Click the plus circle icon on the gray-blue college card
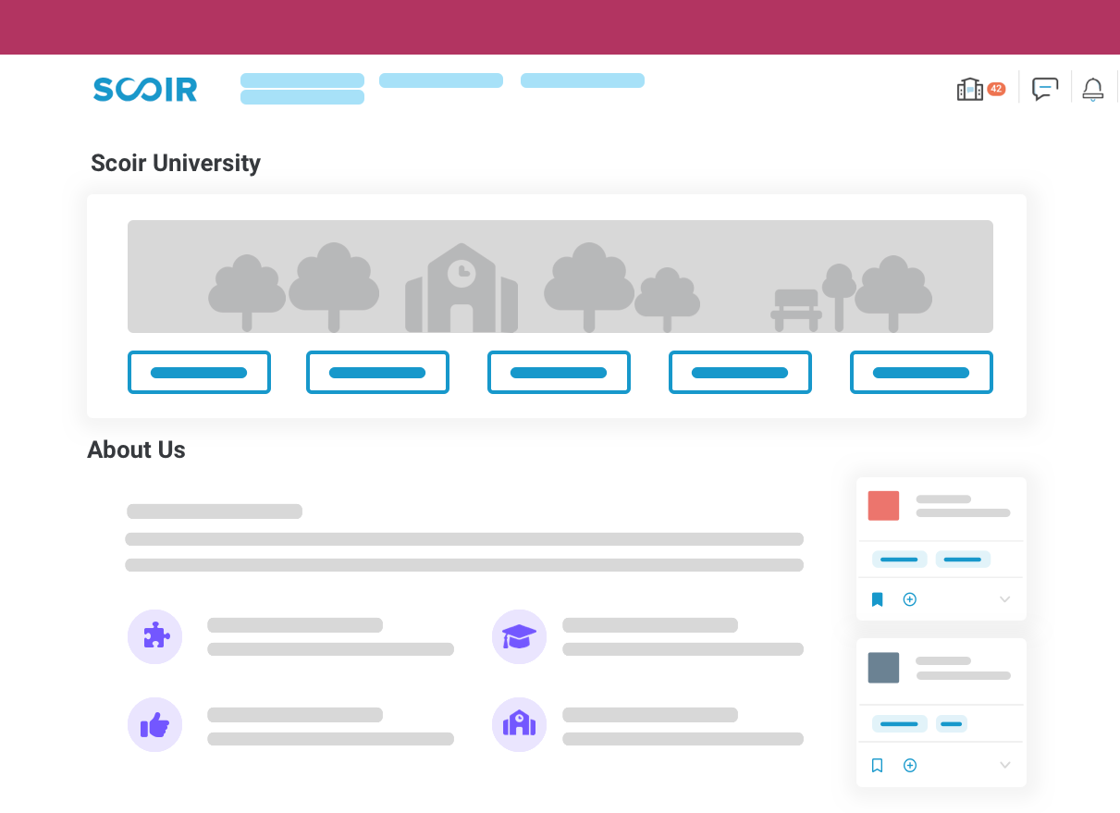The width and height of the screenshot is (1120, 813). (910, 765)
